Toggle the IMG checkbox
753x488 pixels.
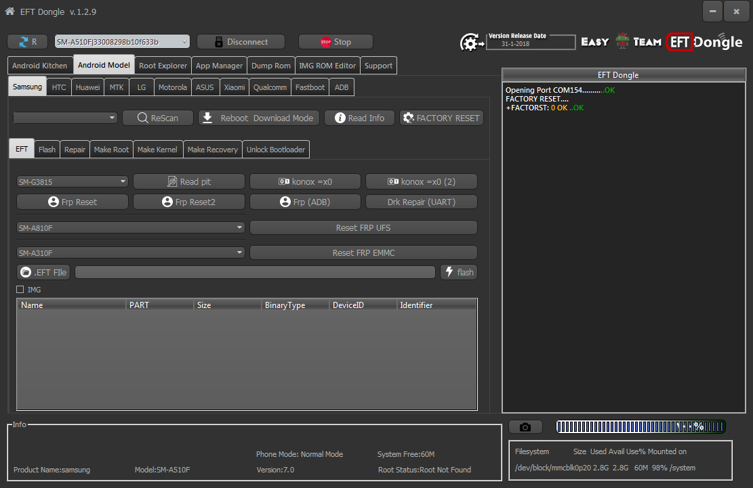[x=20, y=290]
